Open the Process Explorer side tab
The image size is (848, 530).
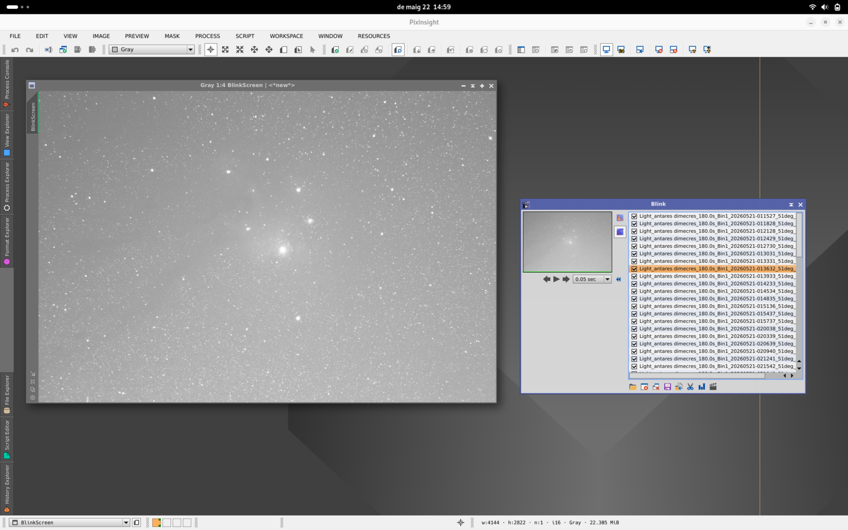7,187
